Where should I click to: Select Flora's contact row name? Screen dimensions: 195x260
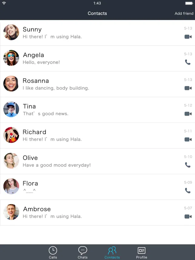30,183
